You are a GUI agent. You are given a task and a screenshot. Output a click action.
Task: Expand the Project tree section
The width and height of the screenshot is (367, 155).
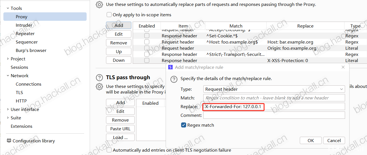coord(8,59)
